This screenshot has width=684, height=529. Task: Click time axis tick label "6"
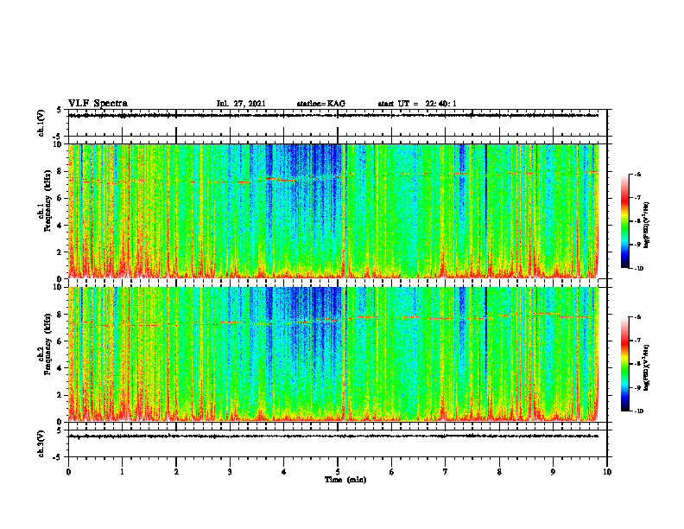click(392, 472)
